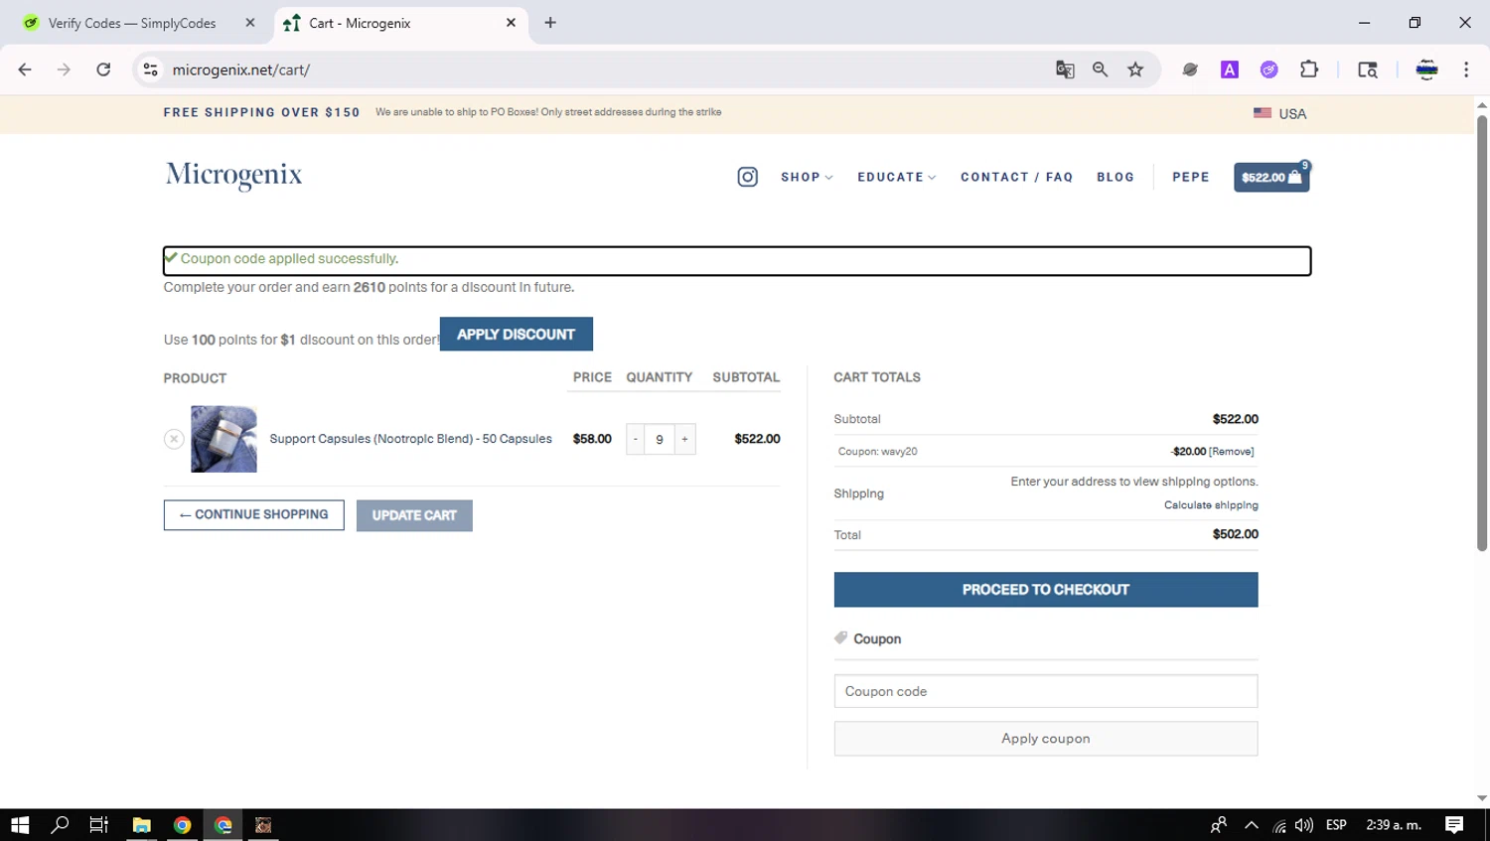Screen dimensions: 1490x841
Task: Expand the EDUCATE menu
Action: (x=896, y=177)
